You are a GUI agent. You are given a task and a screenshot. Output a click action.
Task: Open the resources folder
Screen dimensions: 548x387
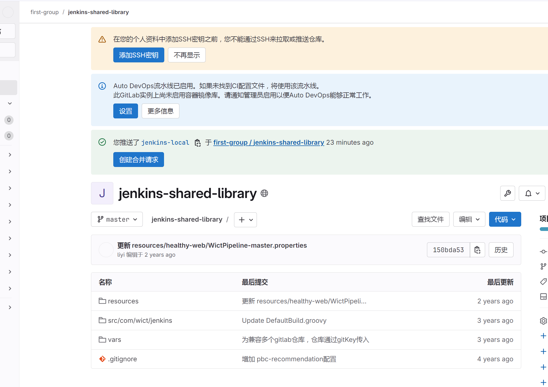(123, 301)
